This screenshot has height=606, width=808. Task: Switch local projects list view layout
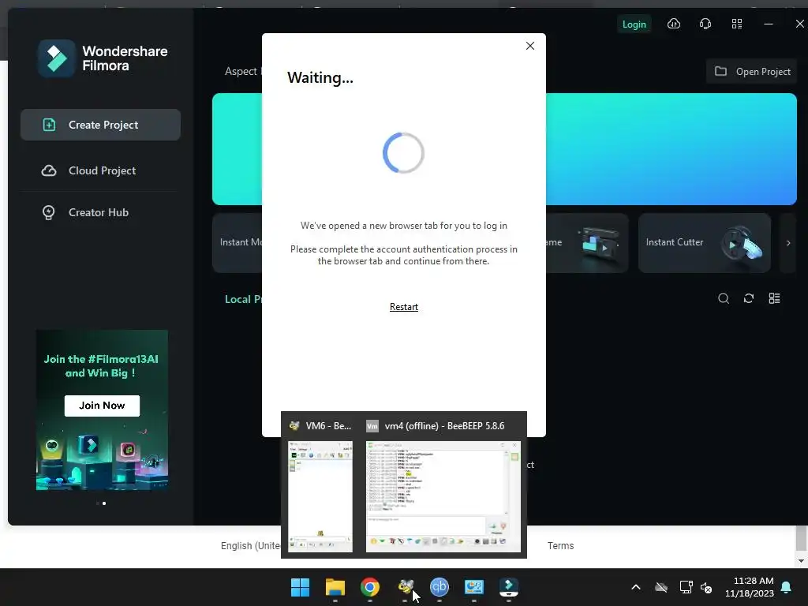[774, 298]
